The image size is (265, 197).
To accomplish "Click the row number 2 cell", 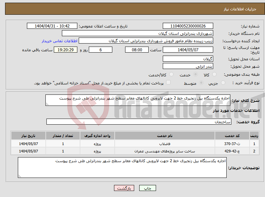I will point(254,151).
